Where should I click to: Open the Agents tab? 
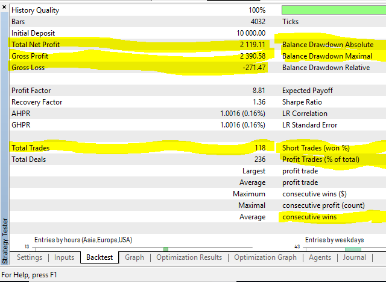click(x=320, y=257)
